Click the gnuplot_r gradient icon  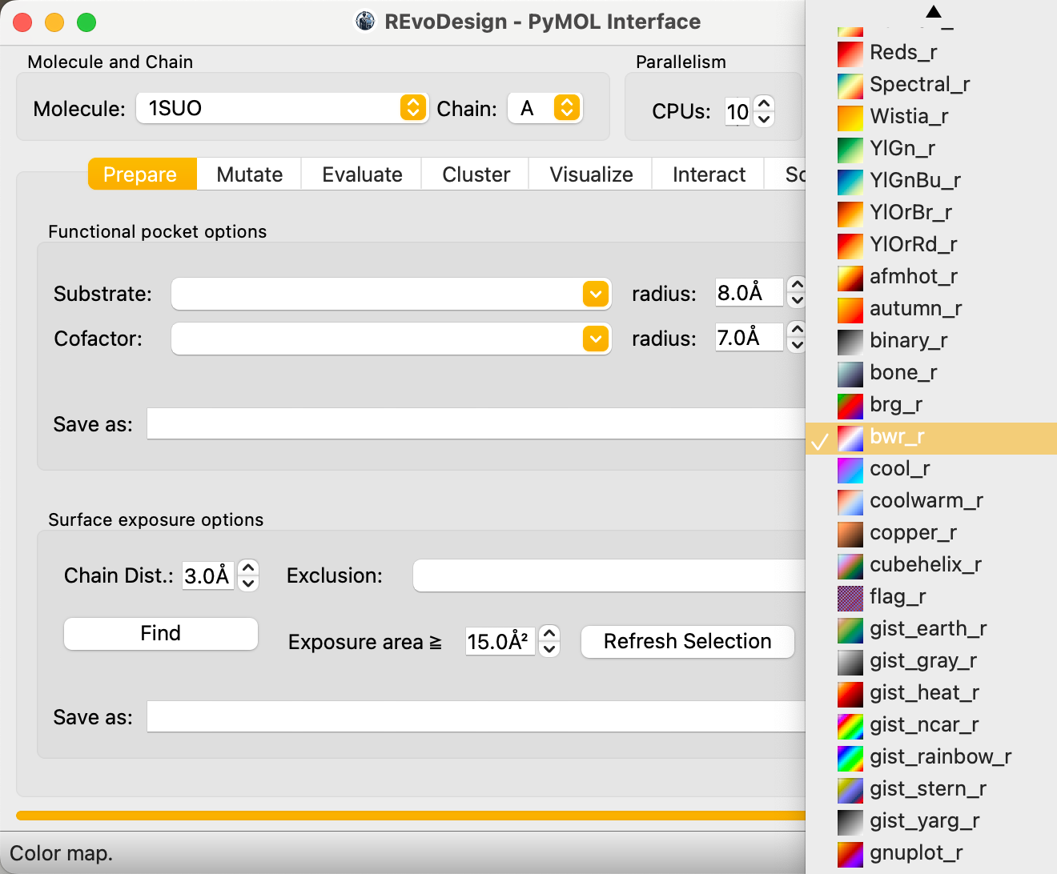pos(850,854)
